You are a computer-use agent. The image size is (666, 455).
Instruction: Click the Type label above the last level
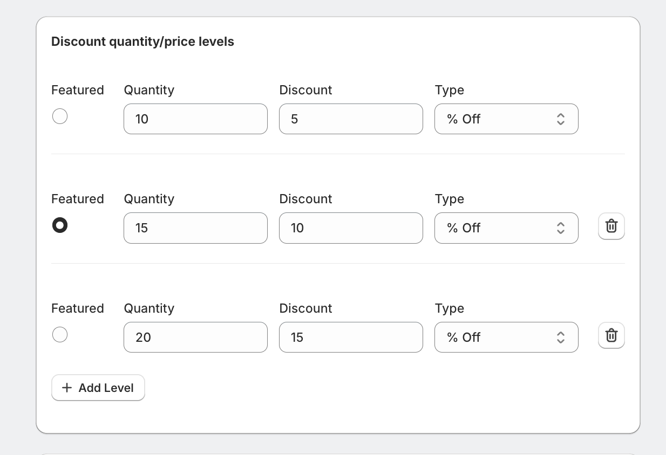pos(449,308)
